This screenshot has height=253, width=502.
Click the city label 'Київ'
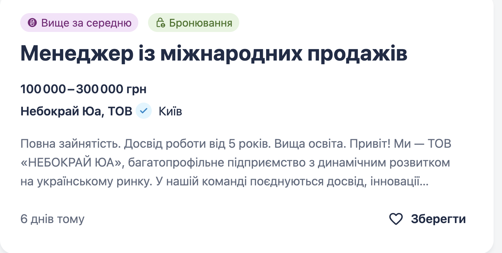[x=170, y=111]
